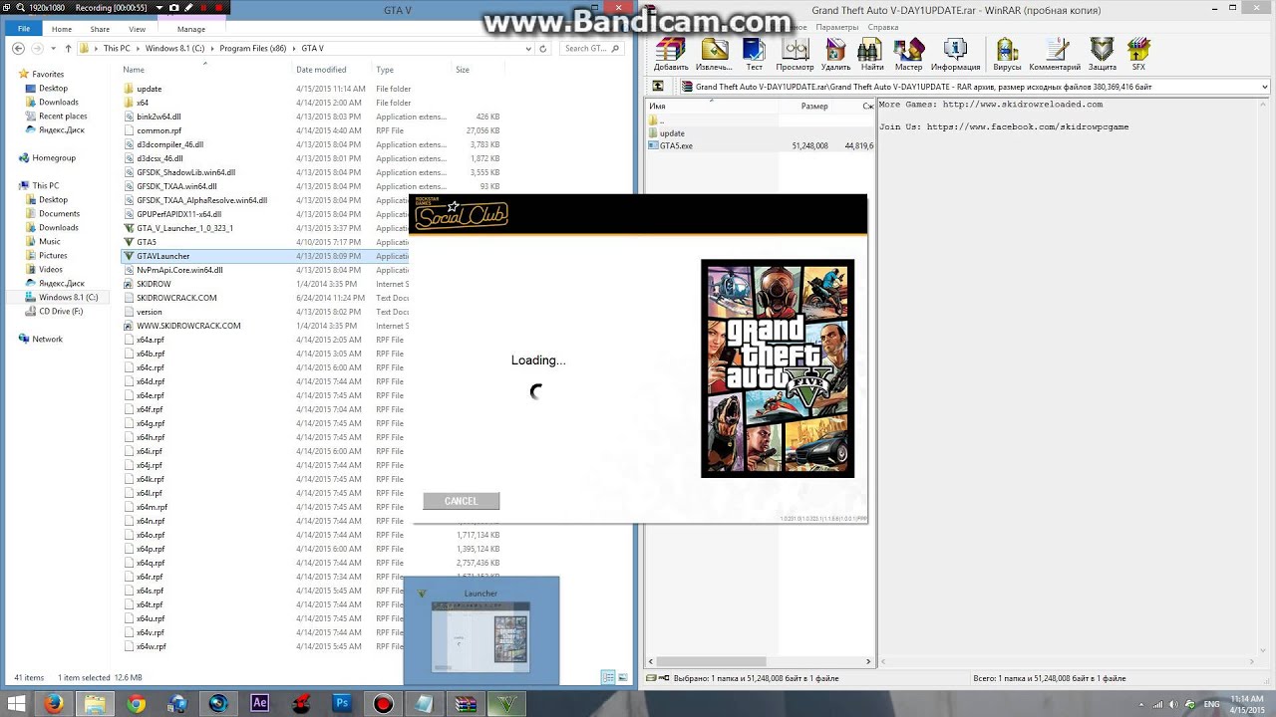Open Chrome from the taskbar
The image size is (1276, 717).
coord(136,703)
